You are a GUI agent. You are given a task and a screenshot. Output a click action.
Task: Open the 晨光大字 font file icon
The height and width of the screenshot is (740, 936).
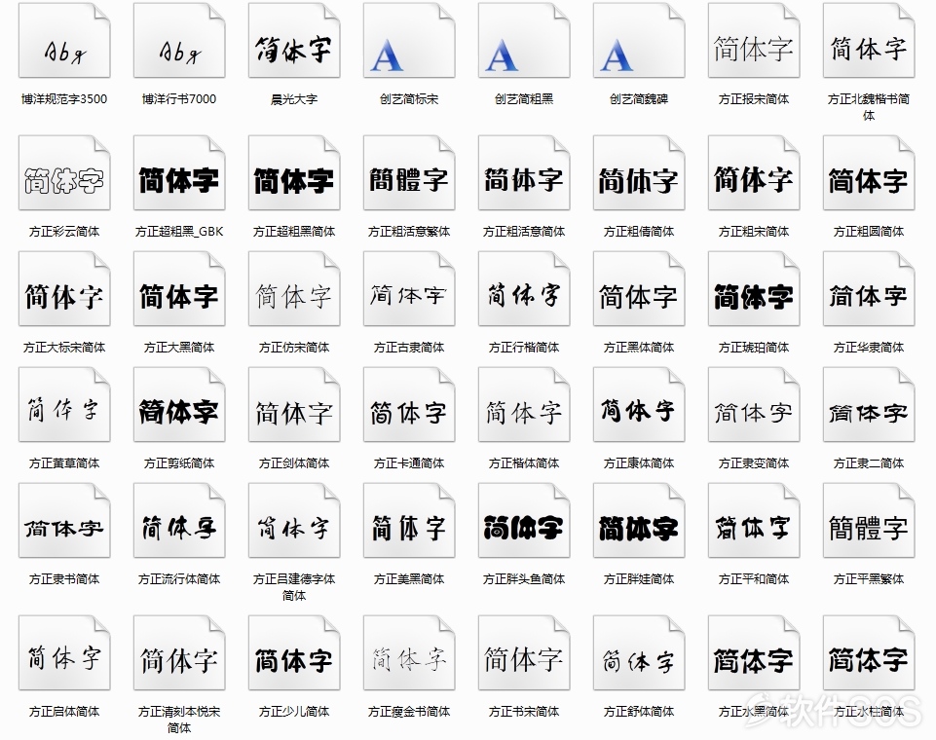[294, 40]
